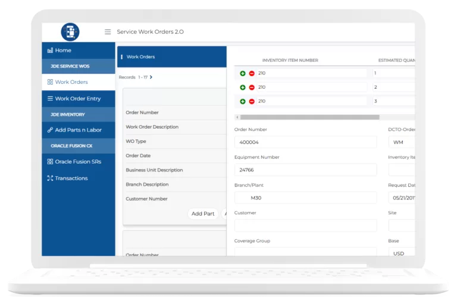Screen dimensions: 457x297
Task: Click Branch/Plant field M30
Action: click(305, 198)
